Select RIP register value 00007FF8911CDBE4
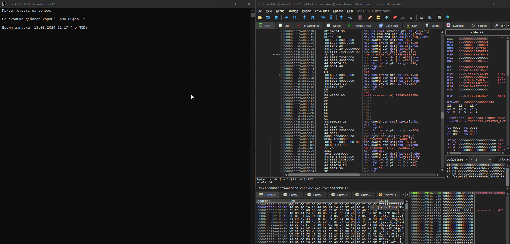Viewport: 510px width, 244px height. click(473, 96)
